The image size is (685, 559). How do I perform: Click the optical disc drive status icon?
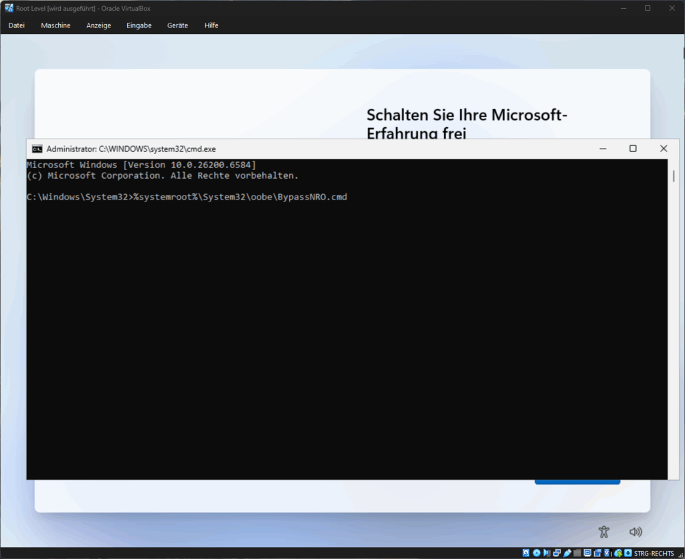pos(536,553)
